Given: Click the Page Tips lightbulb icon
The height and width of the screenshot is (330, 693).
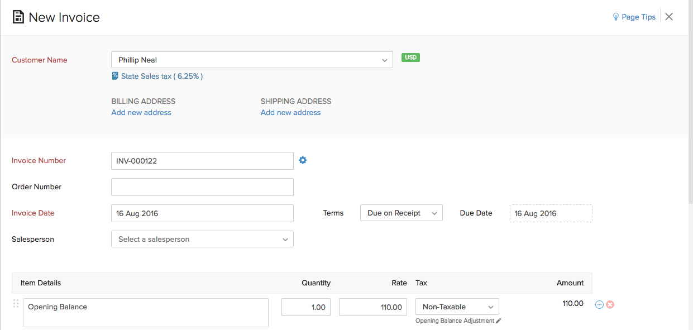Looking at the screenshot, I should pos(616,17).
